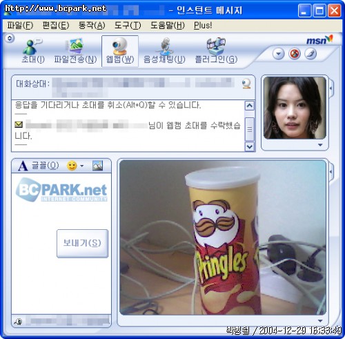Maximize the messenger window

coord(319,10)
